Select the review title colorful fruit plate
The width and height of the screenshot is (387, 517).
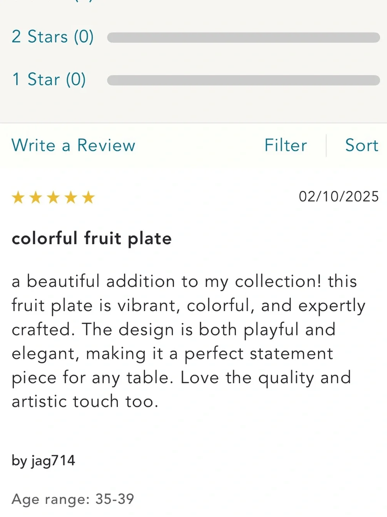pyautogui.click(x=92, y=238)
